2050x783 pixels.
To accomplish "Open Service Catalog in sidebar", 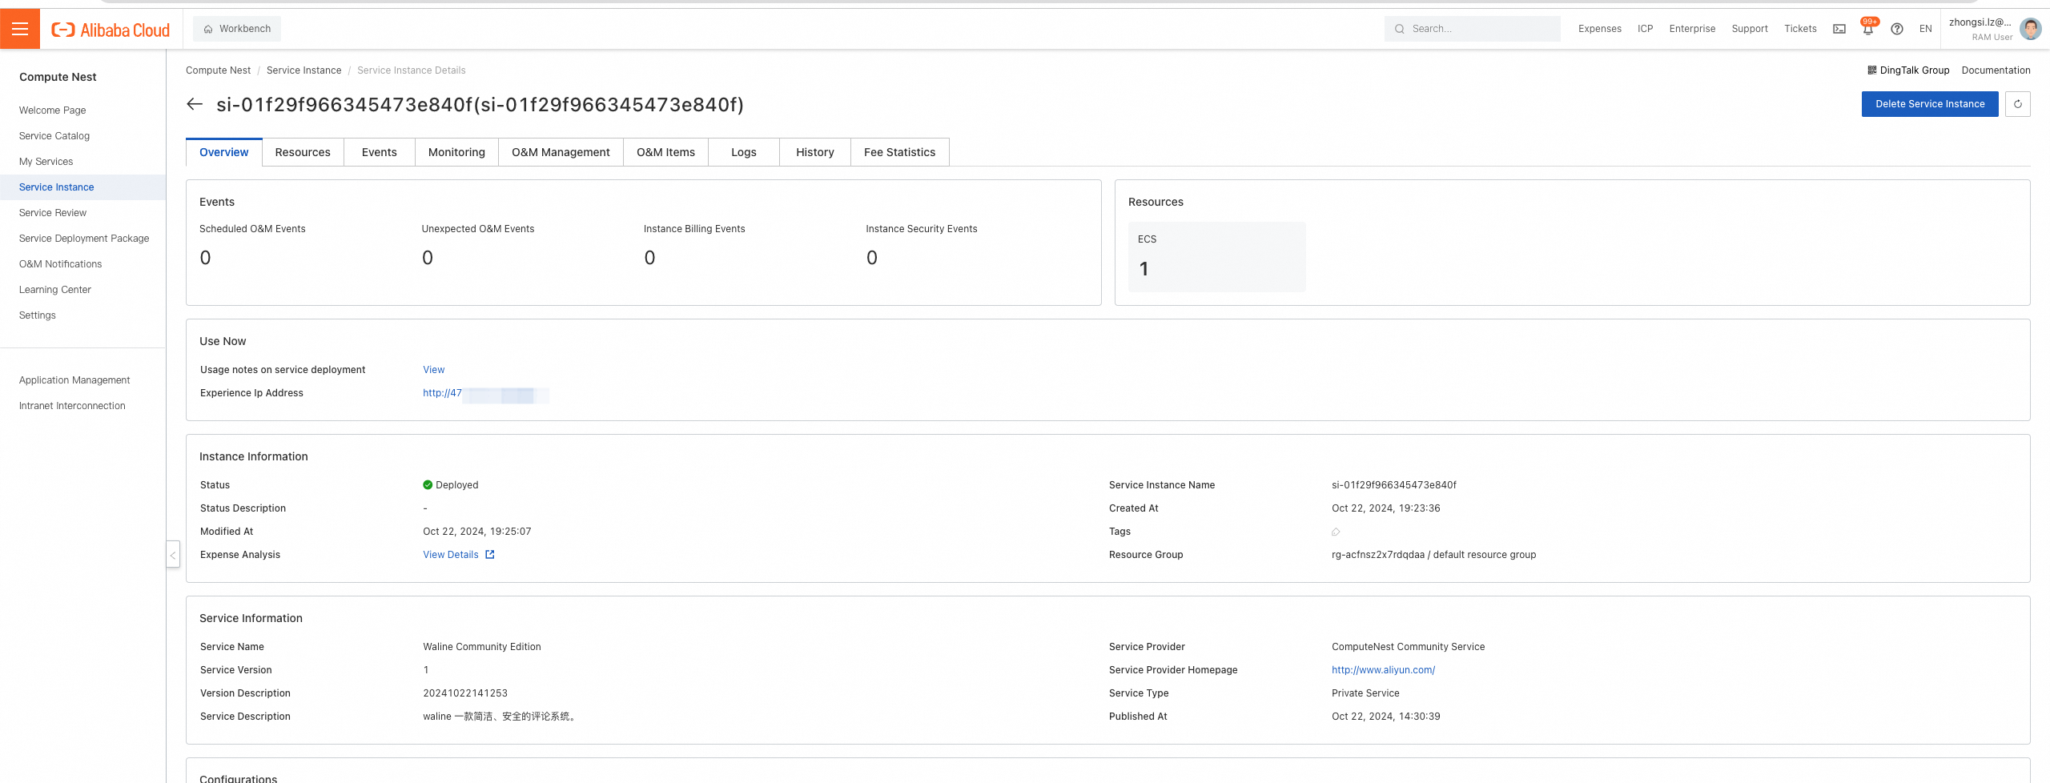I will (54, 136).
